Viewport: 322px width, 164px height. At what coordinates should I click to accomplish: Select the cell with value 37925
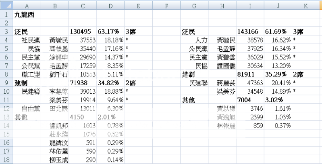pos(250,48)
